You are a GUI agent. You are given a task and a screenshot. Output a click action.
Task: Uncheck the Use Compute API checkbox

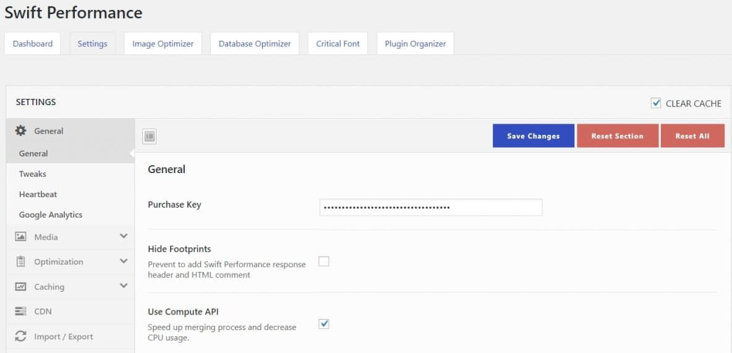tap(323, 323)
